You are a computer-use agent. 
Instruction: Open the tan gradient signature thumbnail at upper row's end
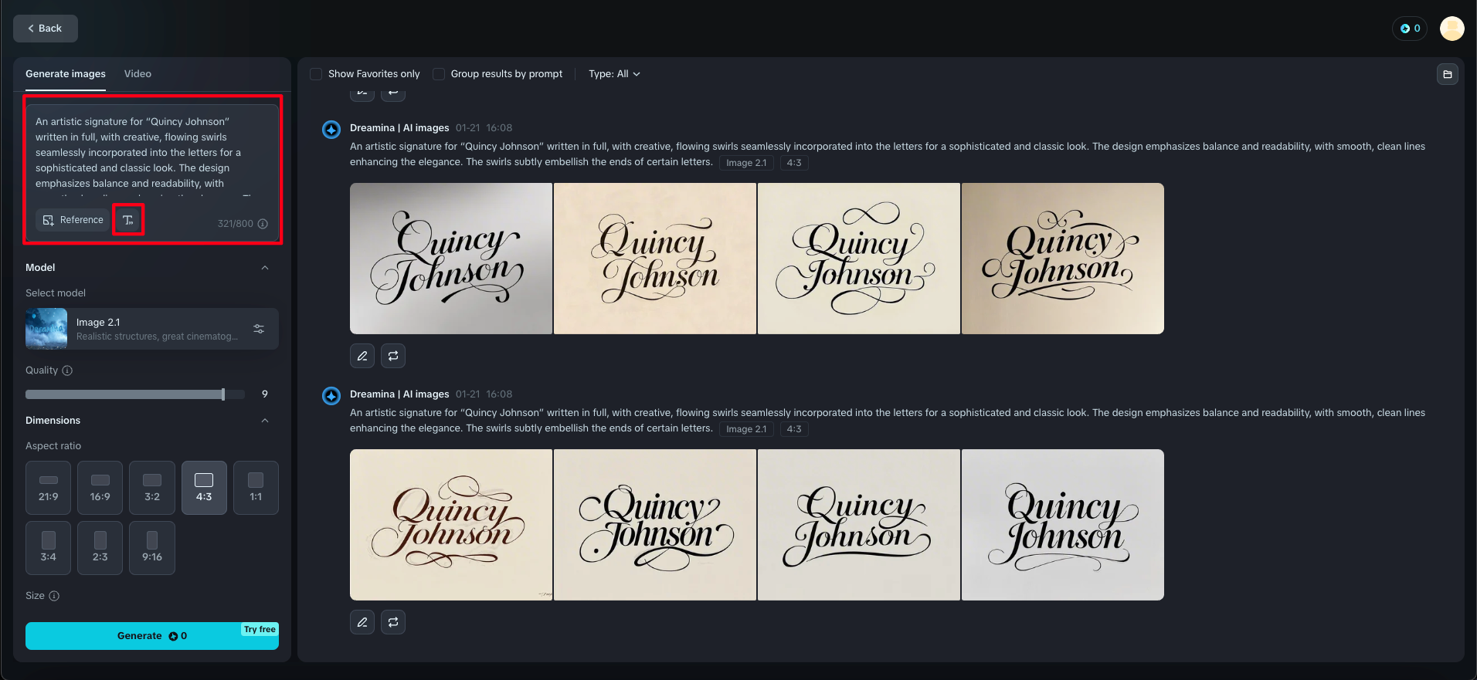[x=1063, y=259]
